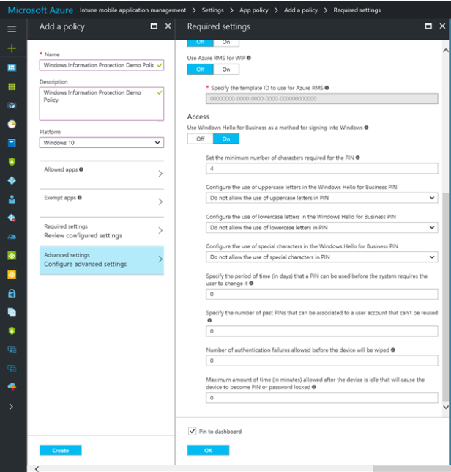The height and width of the screenshot is (472, 451).
Task: Open the uppercase letters PIN dropdown
Action: click(x=322, y=198)
